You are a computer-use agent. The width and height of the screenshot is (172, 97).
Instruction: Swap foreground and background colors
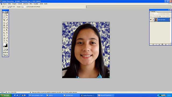pos(7,43)
